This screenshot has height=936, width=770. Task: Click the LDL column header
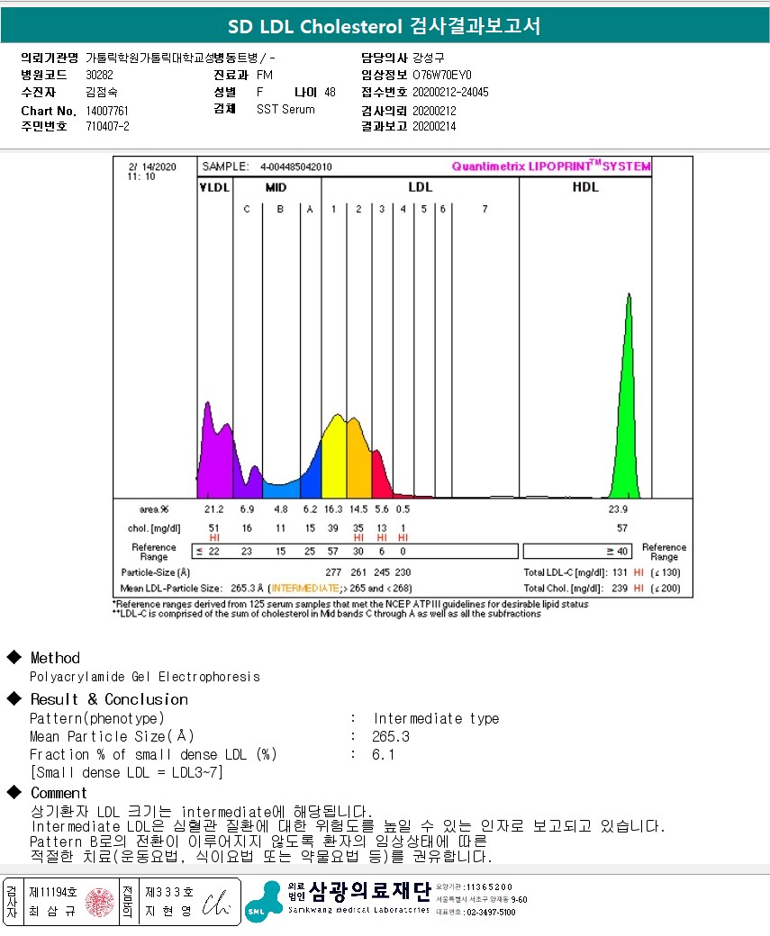coord(420,187)
